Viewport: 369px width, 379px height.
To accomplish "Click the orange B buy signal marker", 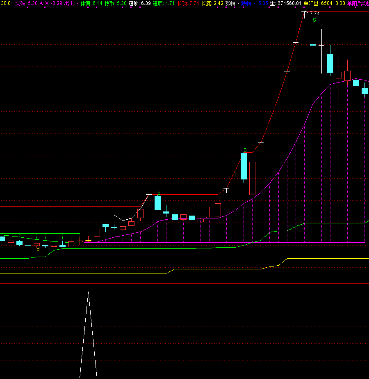I will coord(38,248).
